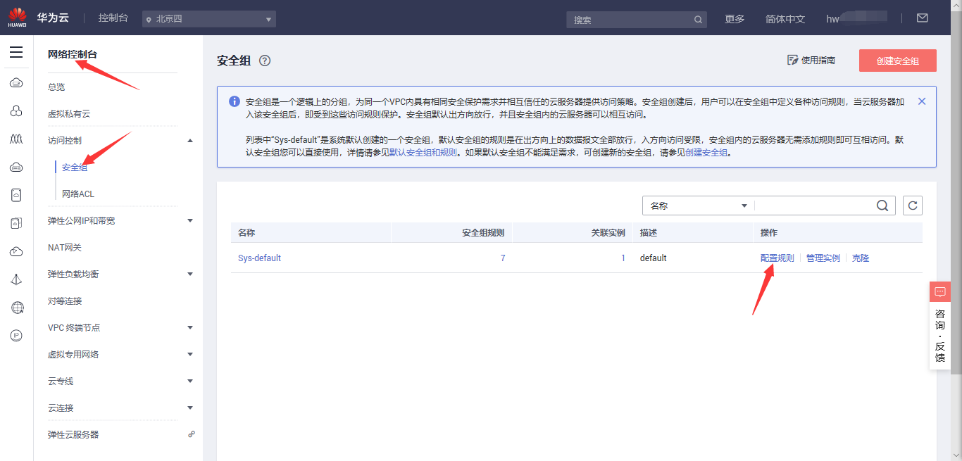Open the mail messages icon
Image resolution: width=962 pixels, height=461 pixels.
click(x=923, y=18)
